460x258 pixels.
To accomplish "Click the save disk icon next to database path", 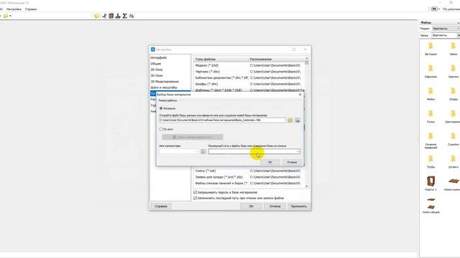I will tap(298, 120).
